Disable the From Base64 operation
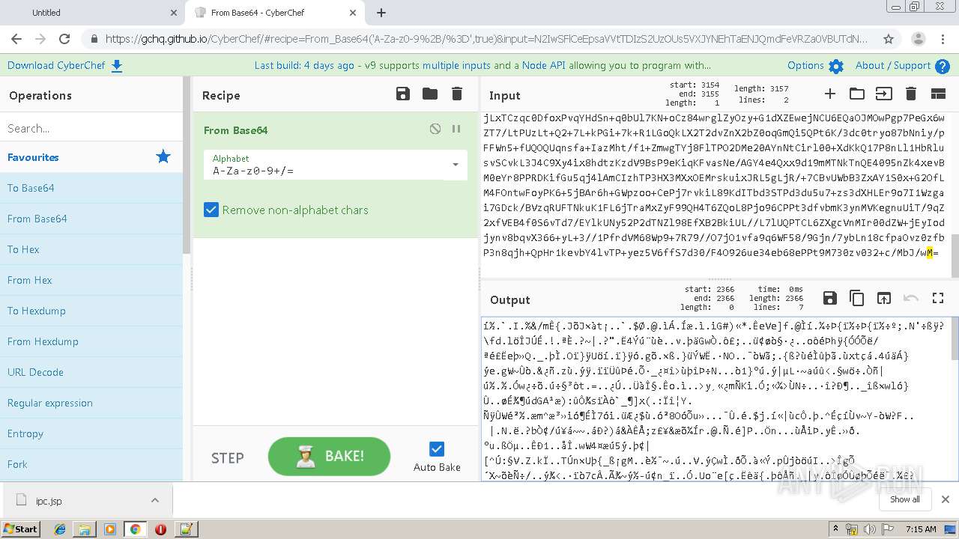 [x=435, y=129]
